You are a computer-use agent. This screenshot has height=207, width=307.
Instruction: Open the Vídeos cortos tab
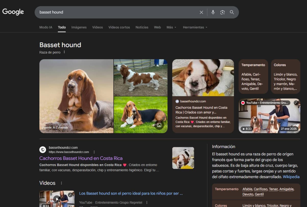click(x=119, y=27)
